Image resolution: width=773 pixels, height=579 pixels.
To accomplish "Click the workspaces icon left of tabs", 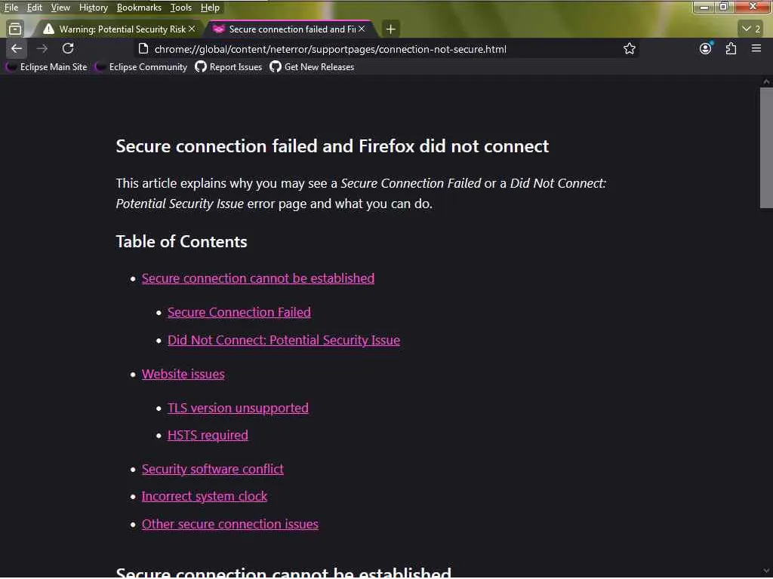I will point(15,29).
